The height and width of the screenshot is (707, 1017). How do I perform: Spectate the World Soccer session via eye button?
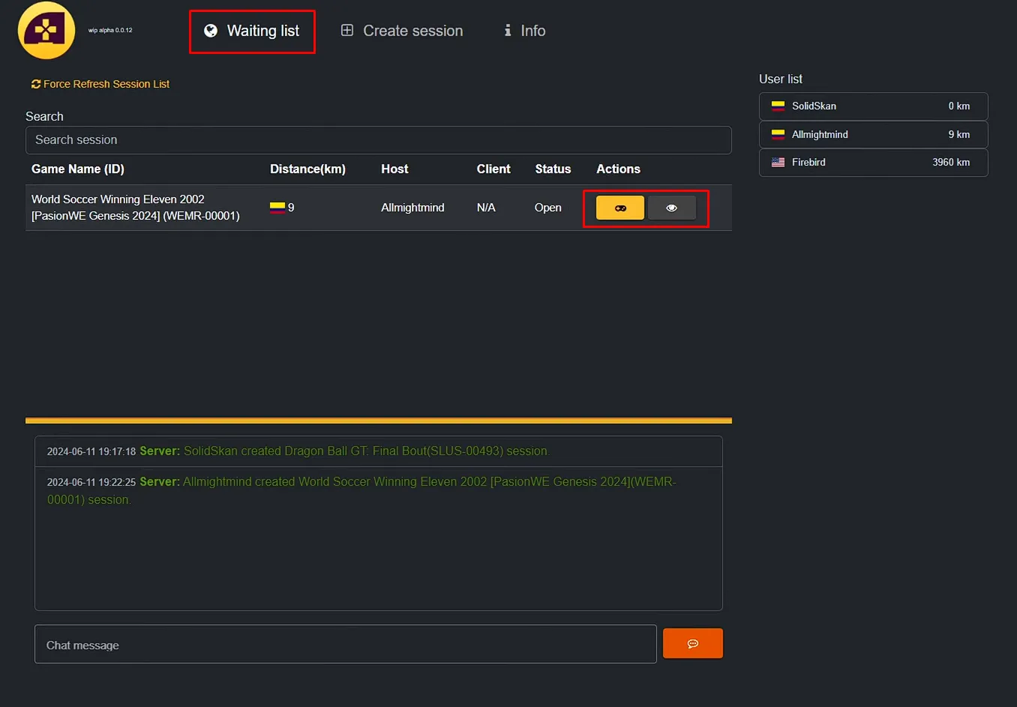click(x=671, y=208)
